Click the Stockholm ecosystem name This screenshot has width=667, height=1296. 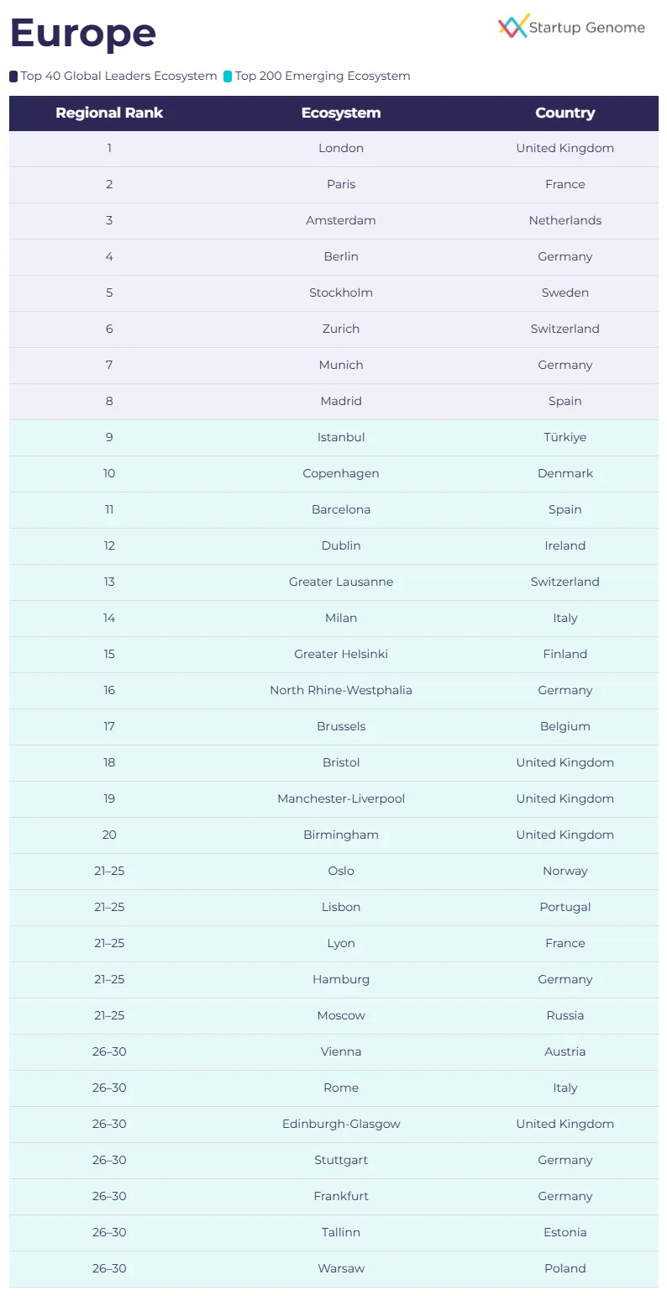click(341, 293)
